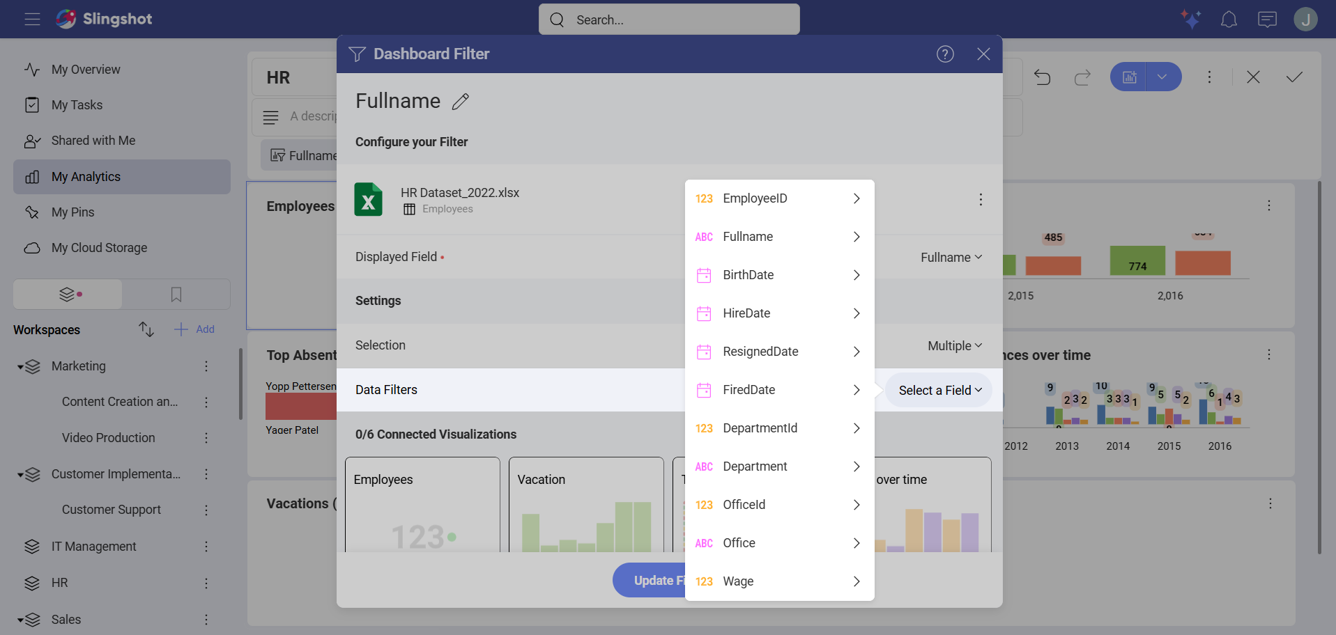Open the notifications bell
This screenshot has width=1336, height=635.
click(1229, 19)
